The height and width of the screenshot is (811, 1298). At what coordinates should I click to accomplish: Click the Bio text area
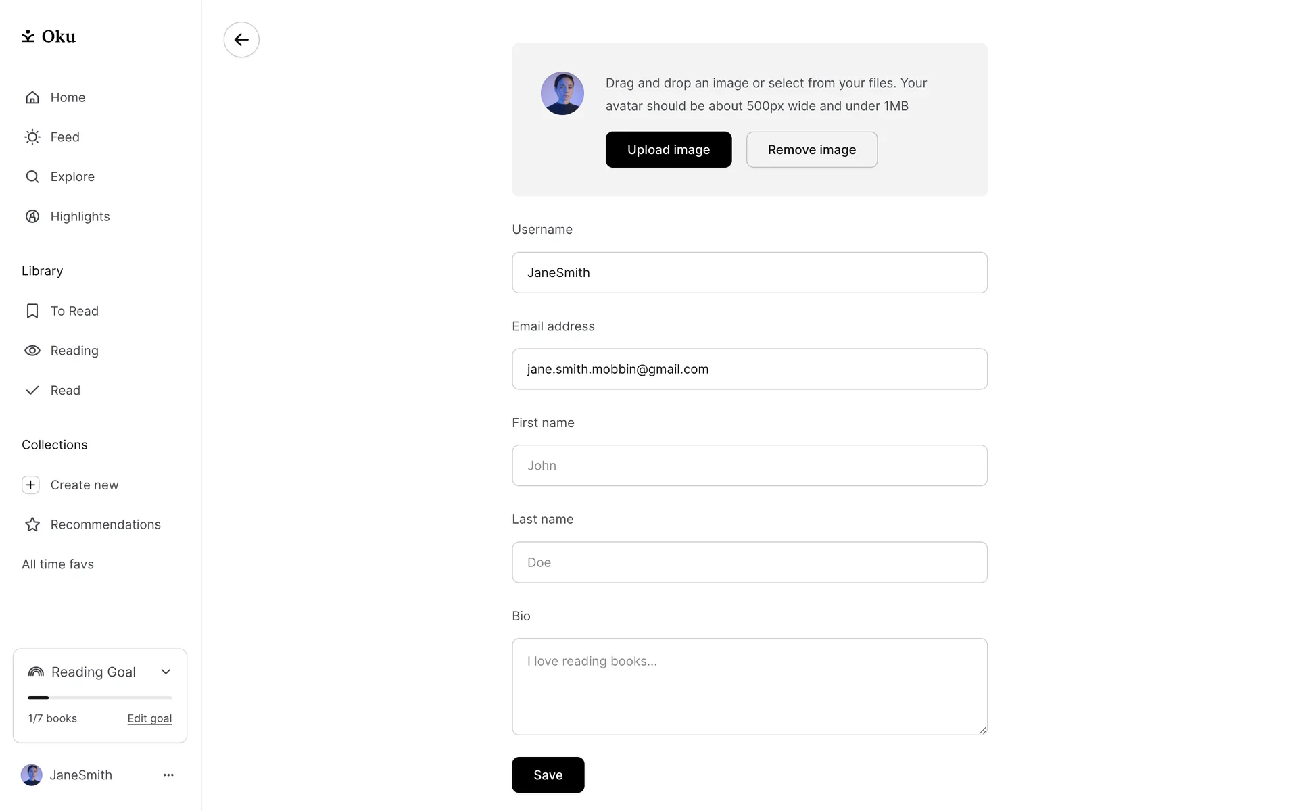coord(749,687)
